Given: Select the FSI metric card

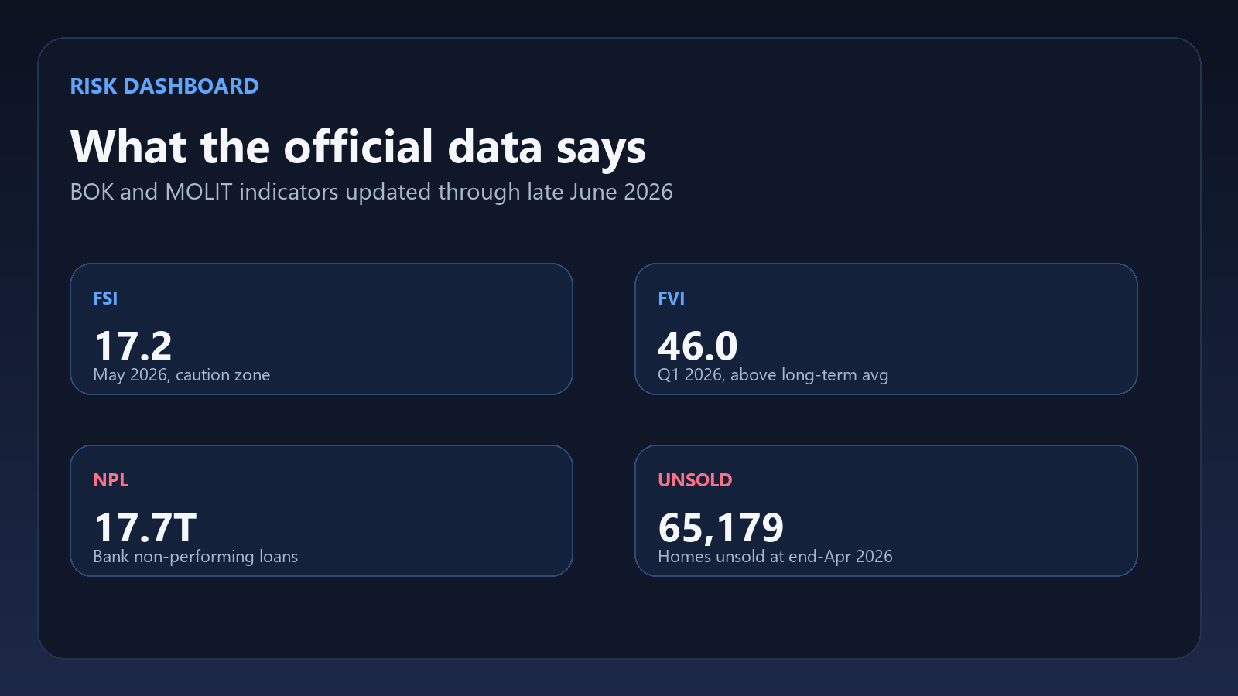Looking at the screenshot, I should [321, 329].
